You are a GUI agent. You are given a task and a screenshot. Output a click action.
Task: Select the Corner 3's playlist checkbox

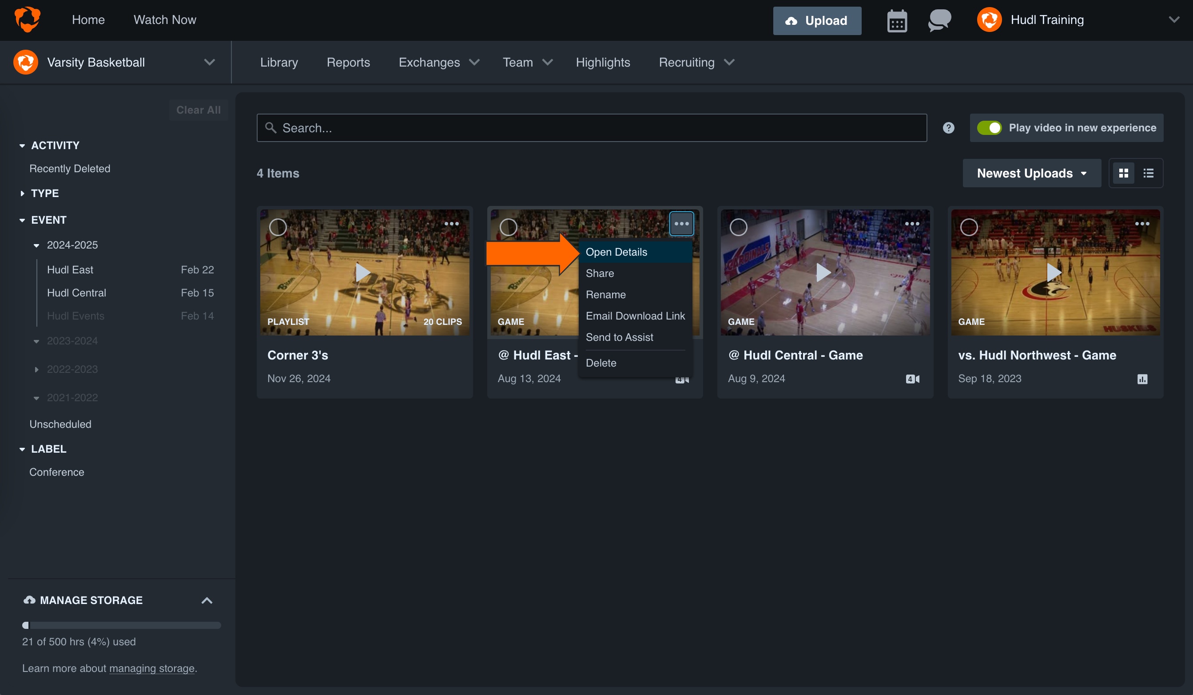point(278,227)
